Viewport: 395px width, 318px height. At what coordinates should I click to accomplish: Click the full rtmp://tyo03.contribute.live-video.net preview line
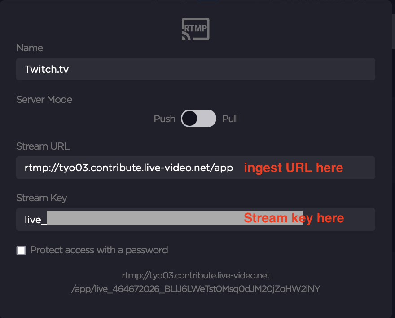(x=196, y=275)
